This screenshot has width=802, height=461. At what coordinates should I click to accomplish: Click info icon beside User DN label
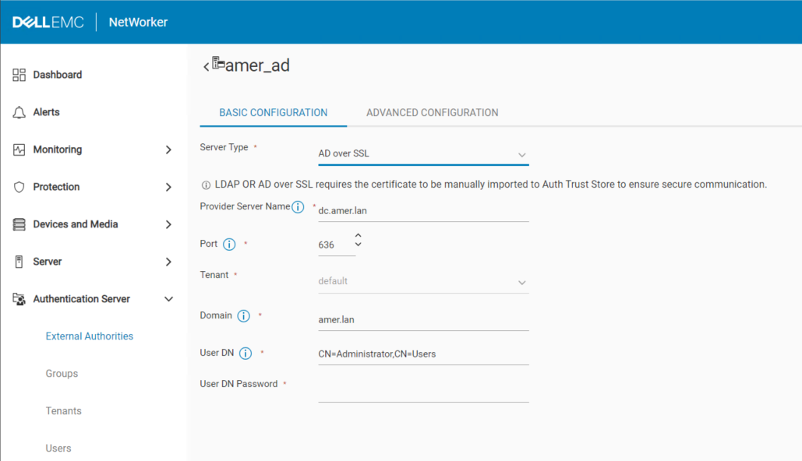click(x=246, y=354)
